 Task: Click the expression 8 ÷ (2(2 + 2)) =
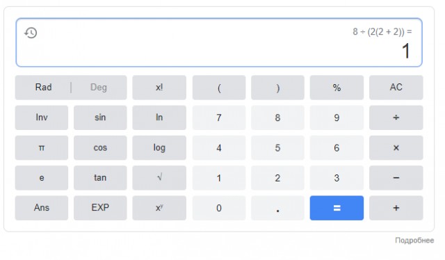click(382, 31)
